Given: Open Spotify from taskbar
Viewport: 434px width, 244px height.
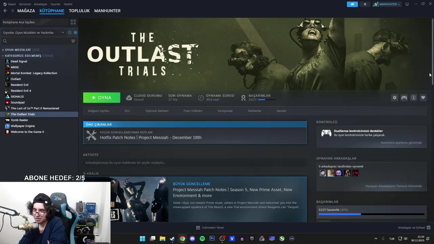Looking at the screenshot, I should (202, 239).
